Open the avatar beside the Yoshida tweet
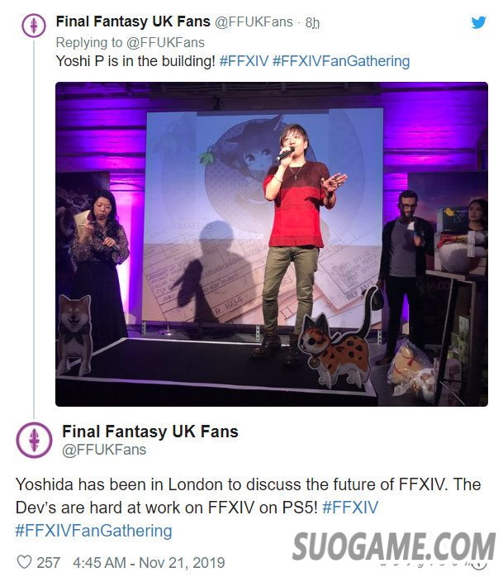This screenshot has height=577, width=503. 34,439
